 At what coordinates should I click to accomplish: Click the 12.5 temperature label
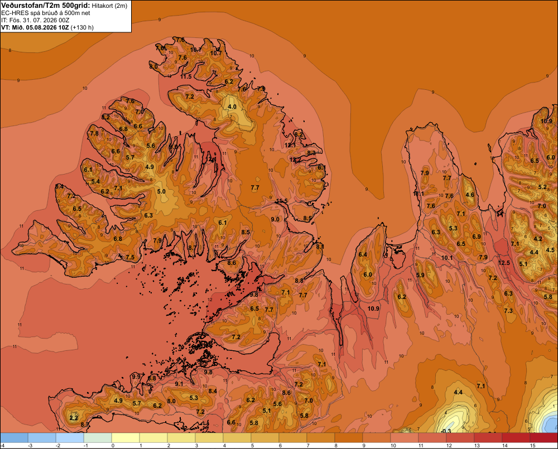[504, 263]
